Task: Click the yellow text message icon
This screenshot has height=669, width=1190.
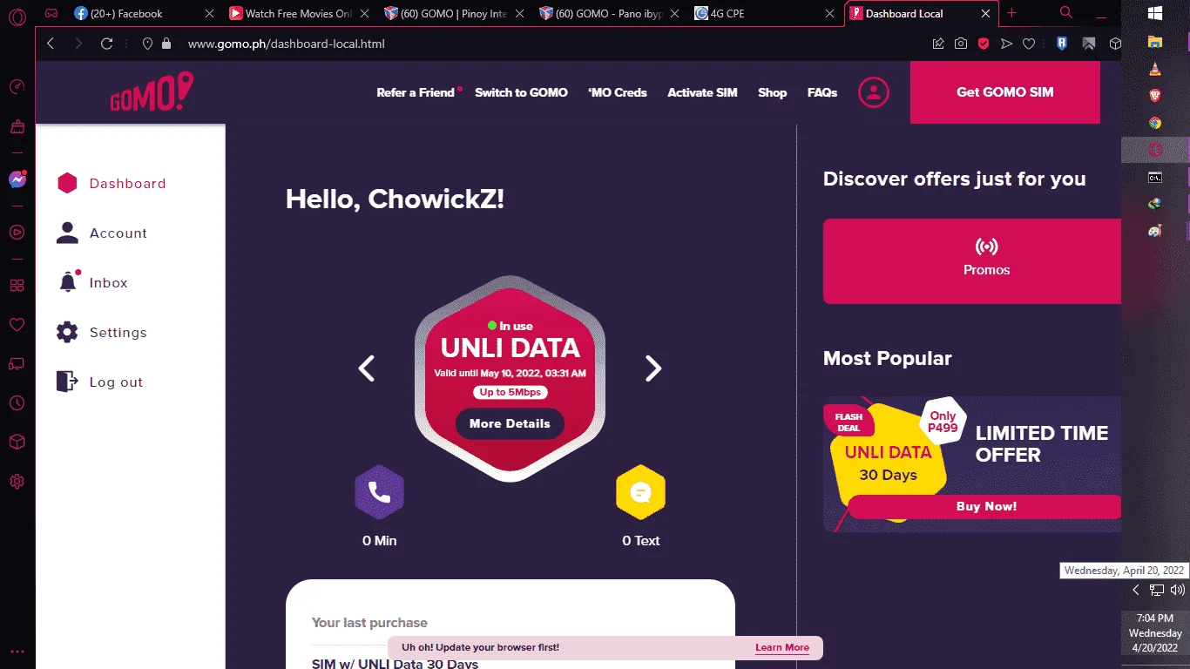Action: [x=640, y=492]
